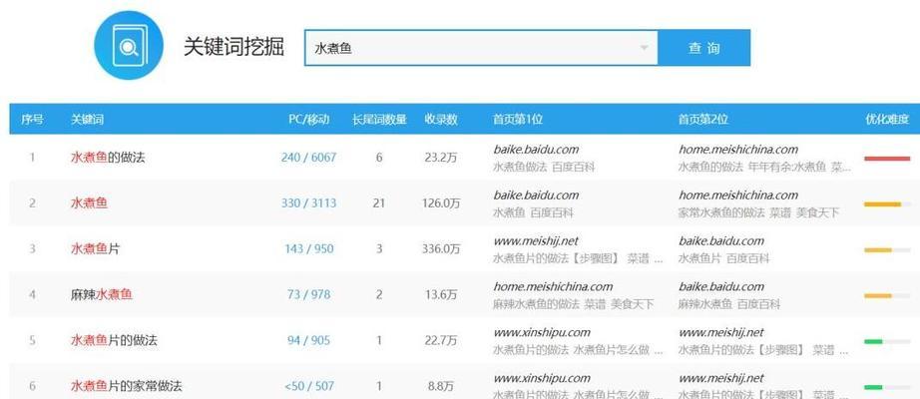Click the red difficulty bar for 水煮鱼的做法
The height and width of the screenshot is (399, 920).
pyautogui.click(x=887, y=159)
